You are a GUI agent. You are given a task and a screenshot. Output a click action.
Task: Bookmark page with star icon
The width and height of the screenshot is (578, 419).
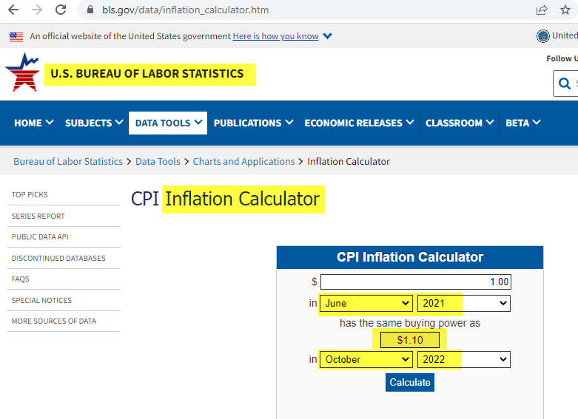565,10
